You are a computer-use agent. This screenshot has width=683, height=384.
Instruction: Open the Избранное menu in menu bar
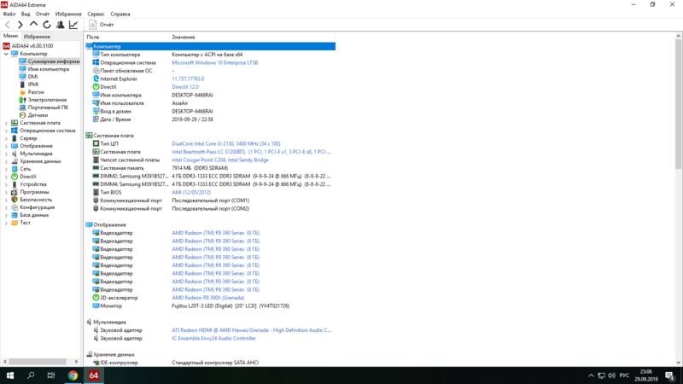pos(68,14)
